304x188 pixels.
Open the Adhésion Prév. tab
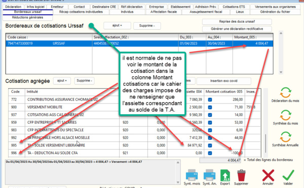[206, 7]
